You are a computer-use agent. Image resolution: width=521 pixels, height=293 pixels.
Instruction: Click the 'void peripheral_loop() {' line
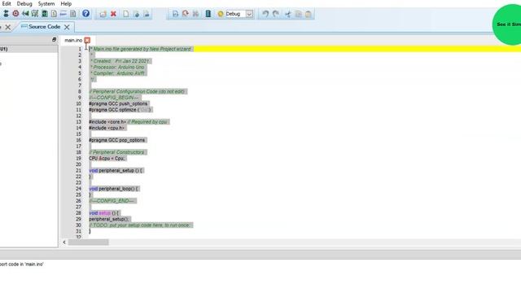point(114,189)
